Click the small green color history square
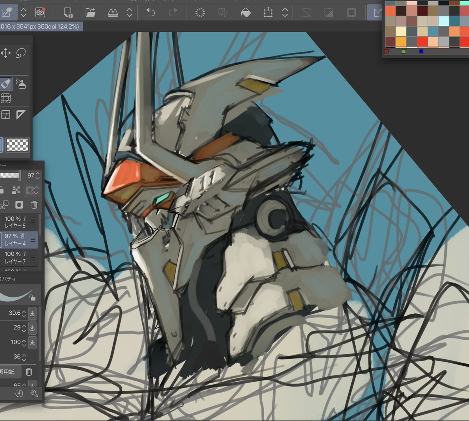Viewport: 469px width, 421px height. point(404,51)
